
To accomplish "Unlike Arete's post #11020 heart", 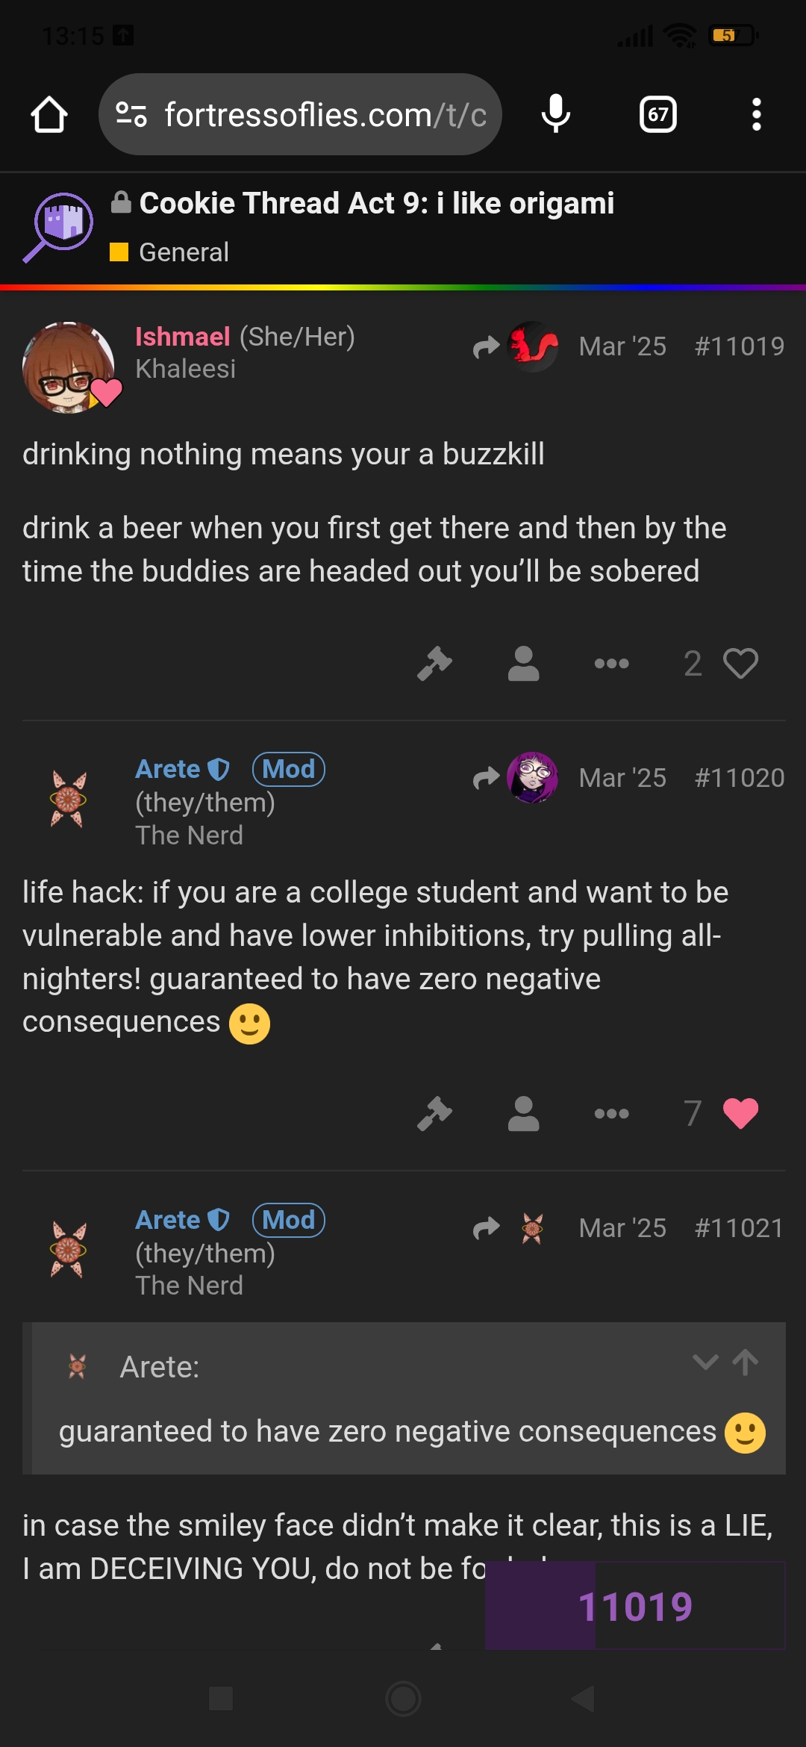I will pyautogui.click(x=740, y=1114).
